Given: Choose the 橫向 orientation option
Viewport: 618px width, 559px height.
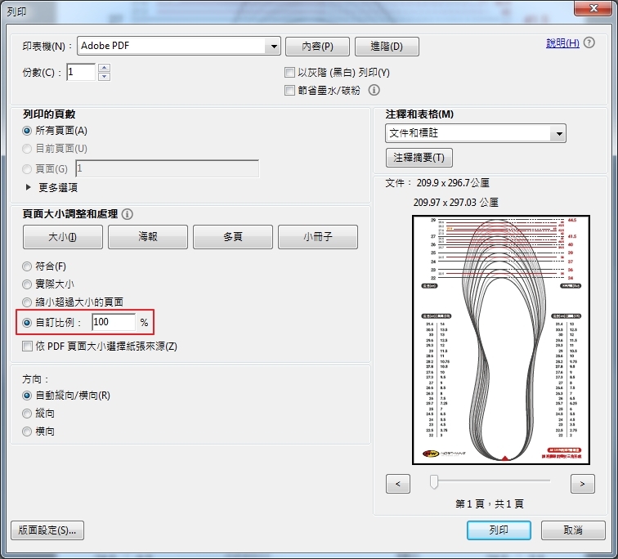Looking at the screenshot, I should pos(28,432).
